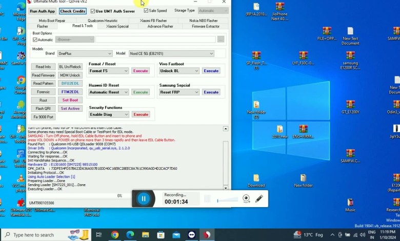Viewport: 400px width, 241px height.
Task: Select the Download folder desktop icon
Action: [x=256, y=180]
